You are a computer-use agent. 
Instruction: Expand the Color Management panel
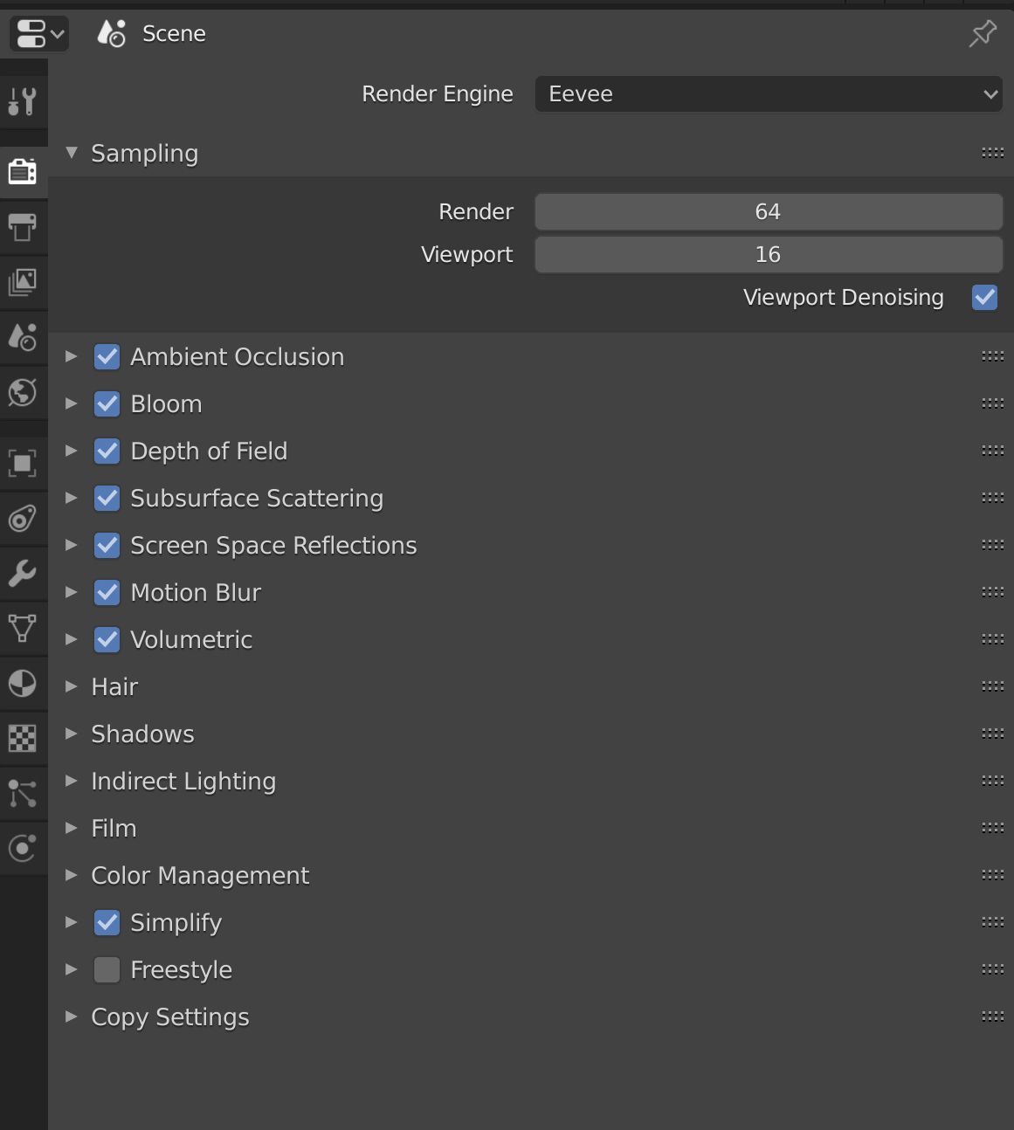tap(72, 875)
